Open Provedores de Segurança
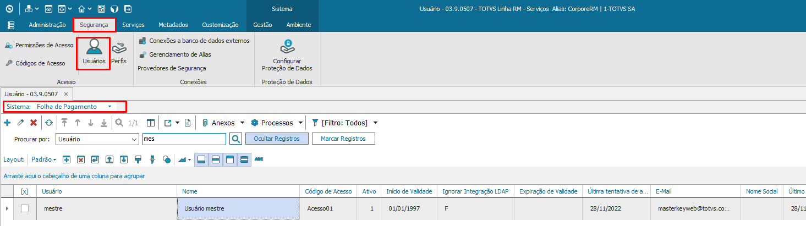The height and width of the screenshot is (226, 806). tap(172, 68)
